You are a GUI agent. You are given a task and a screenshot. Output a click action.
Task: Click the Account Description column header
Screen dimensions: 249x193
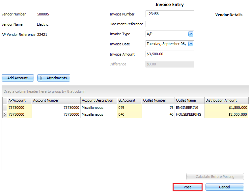pos(98,100)
